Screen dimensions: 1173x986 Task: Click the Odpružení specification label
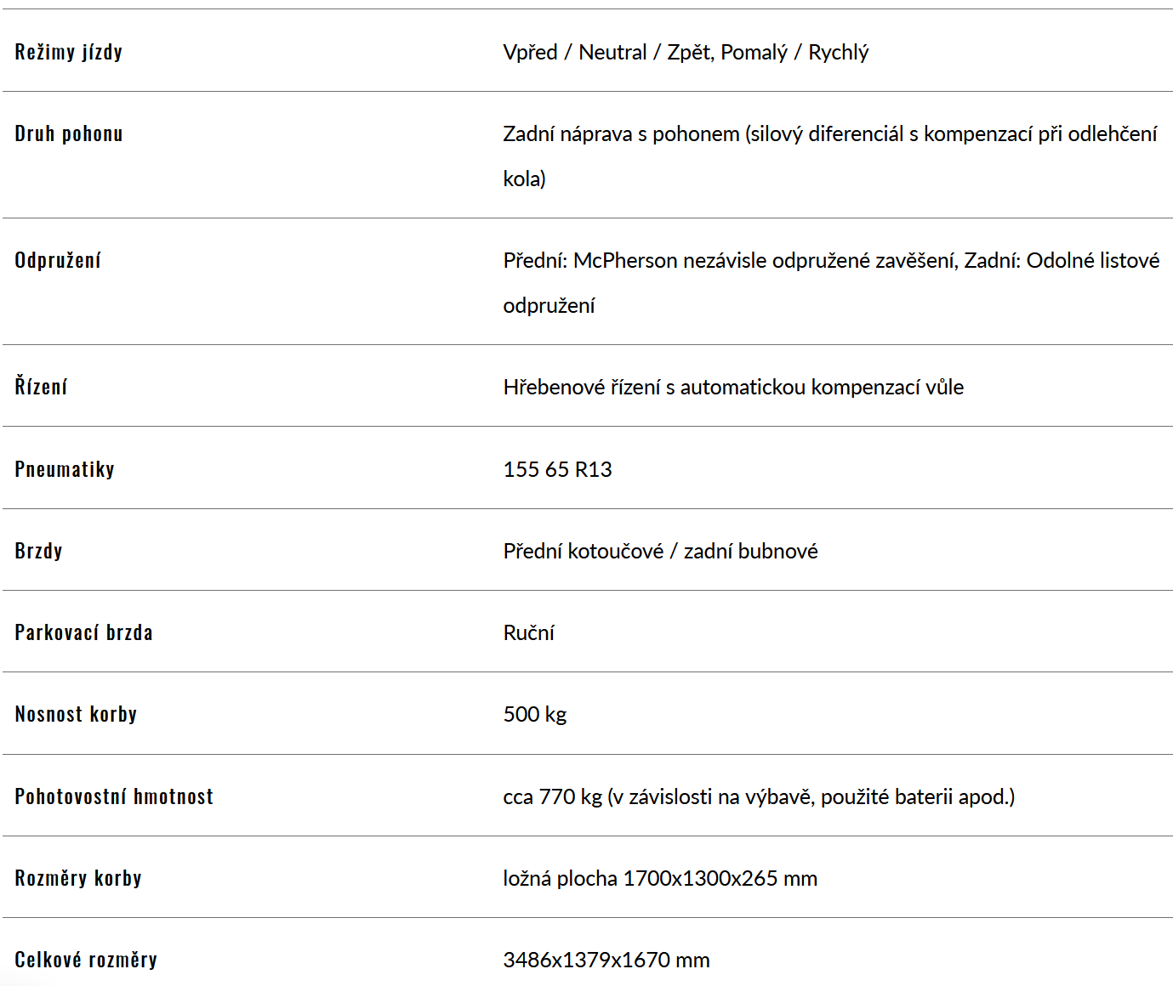[x=58, y=260]
